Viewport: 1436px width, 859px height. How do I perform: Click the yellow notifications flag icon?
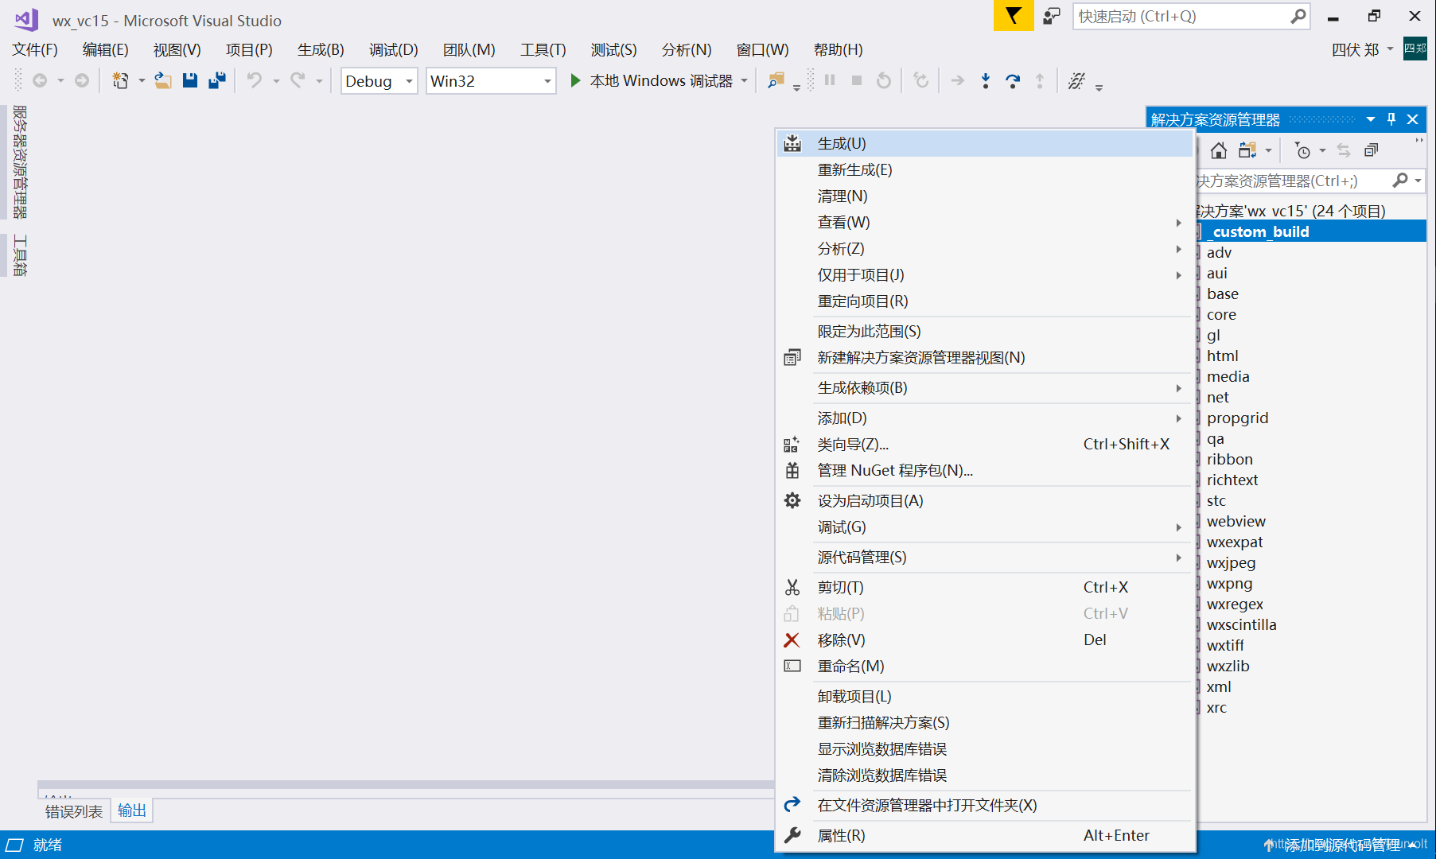tap(1013, 15)
